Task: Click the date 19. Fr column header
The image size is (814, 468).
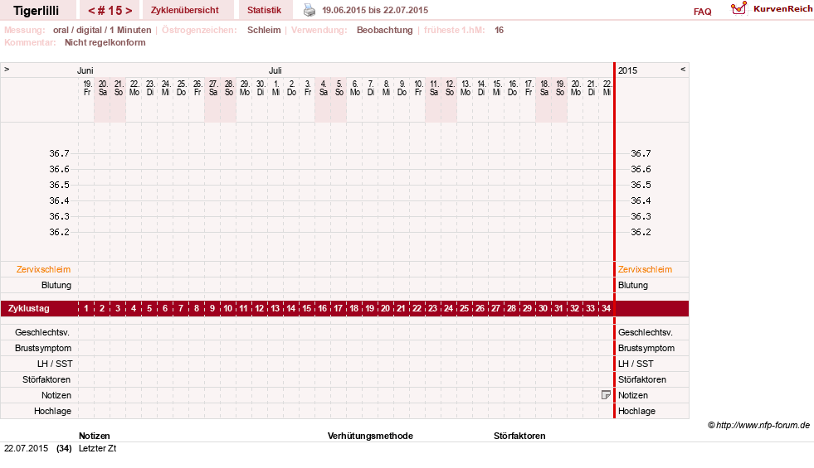Action: tap(87, 88)
